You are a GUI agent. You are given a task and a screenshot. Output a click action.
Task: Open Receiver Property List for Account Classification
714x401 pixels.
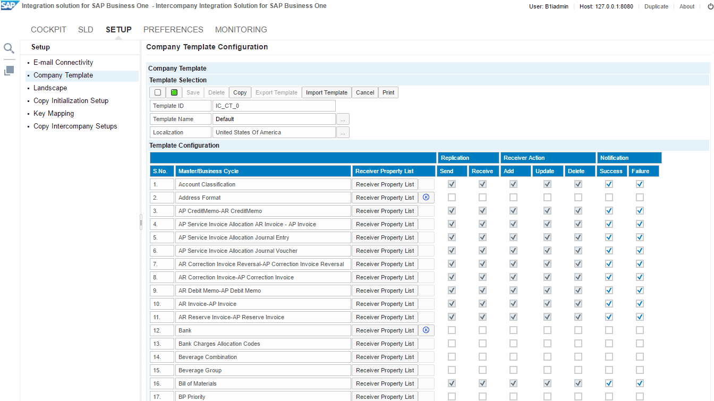click(385, 184)
